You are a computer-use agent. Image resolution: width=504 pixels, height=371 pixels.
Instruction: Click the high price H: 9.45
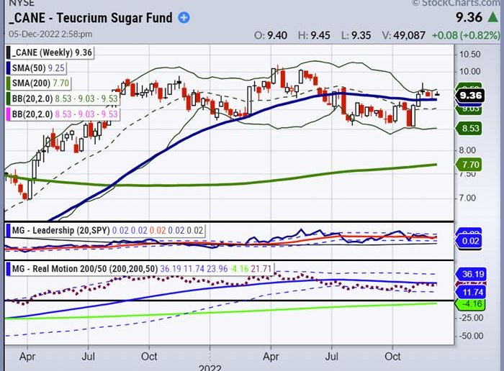click(314, 35)
